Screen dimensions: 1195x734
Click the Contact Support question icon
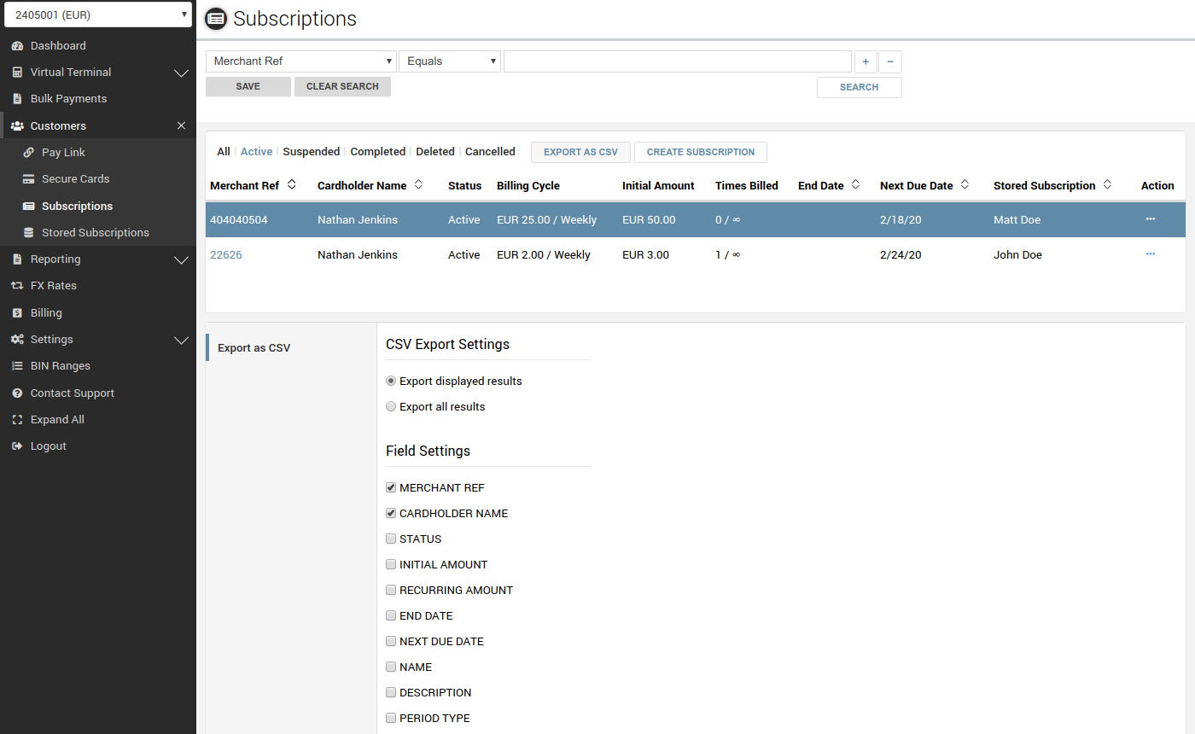click(17, 393)
